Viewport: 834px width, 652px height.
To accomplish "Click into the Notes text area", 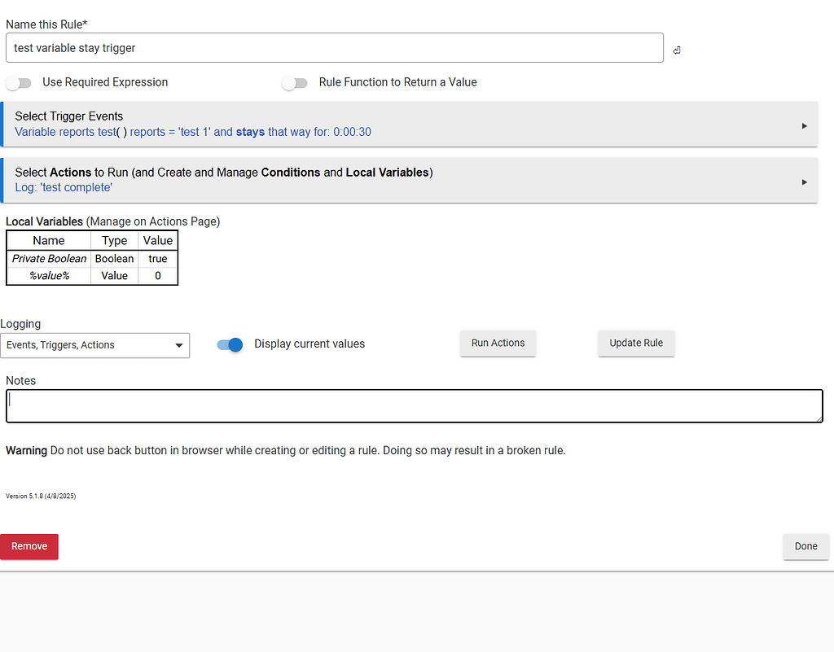I will tap(414, 406).
